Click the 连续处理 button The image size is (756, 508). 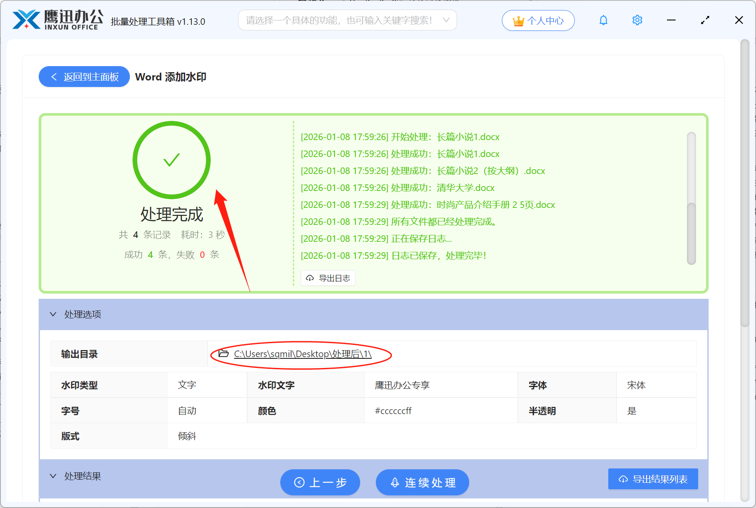pyautogui.click(x=422, y=482)
